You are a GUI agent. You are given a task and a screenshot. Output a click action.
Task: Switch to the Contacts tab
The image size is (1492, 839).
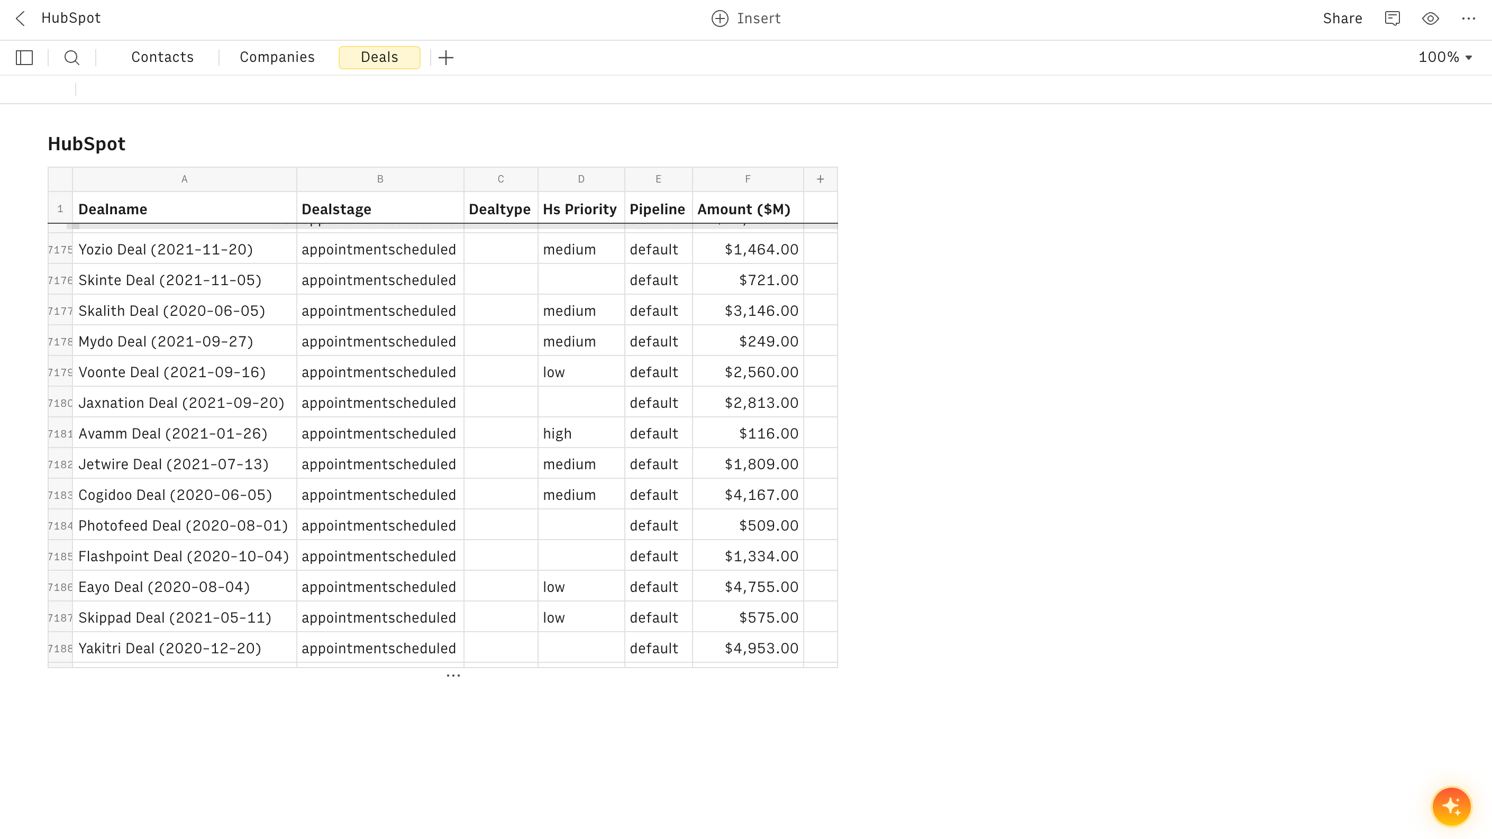[x=162, y=57]
